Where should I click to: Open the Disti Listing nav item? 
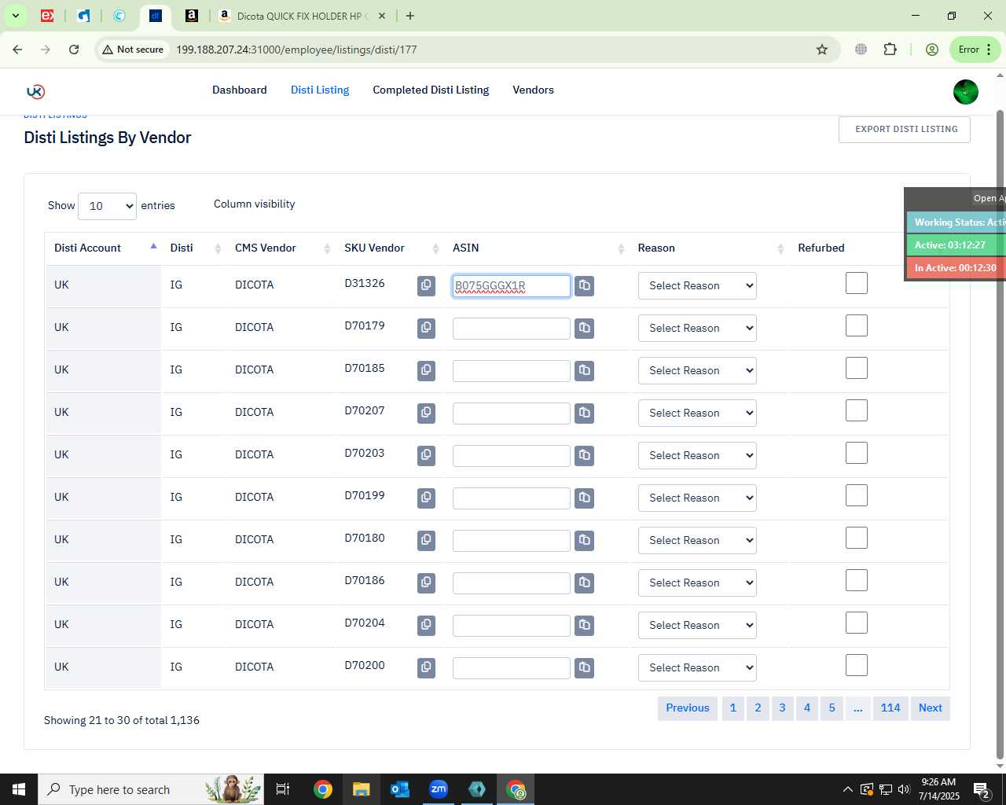pyautogui.click(x=320, y=90)
